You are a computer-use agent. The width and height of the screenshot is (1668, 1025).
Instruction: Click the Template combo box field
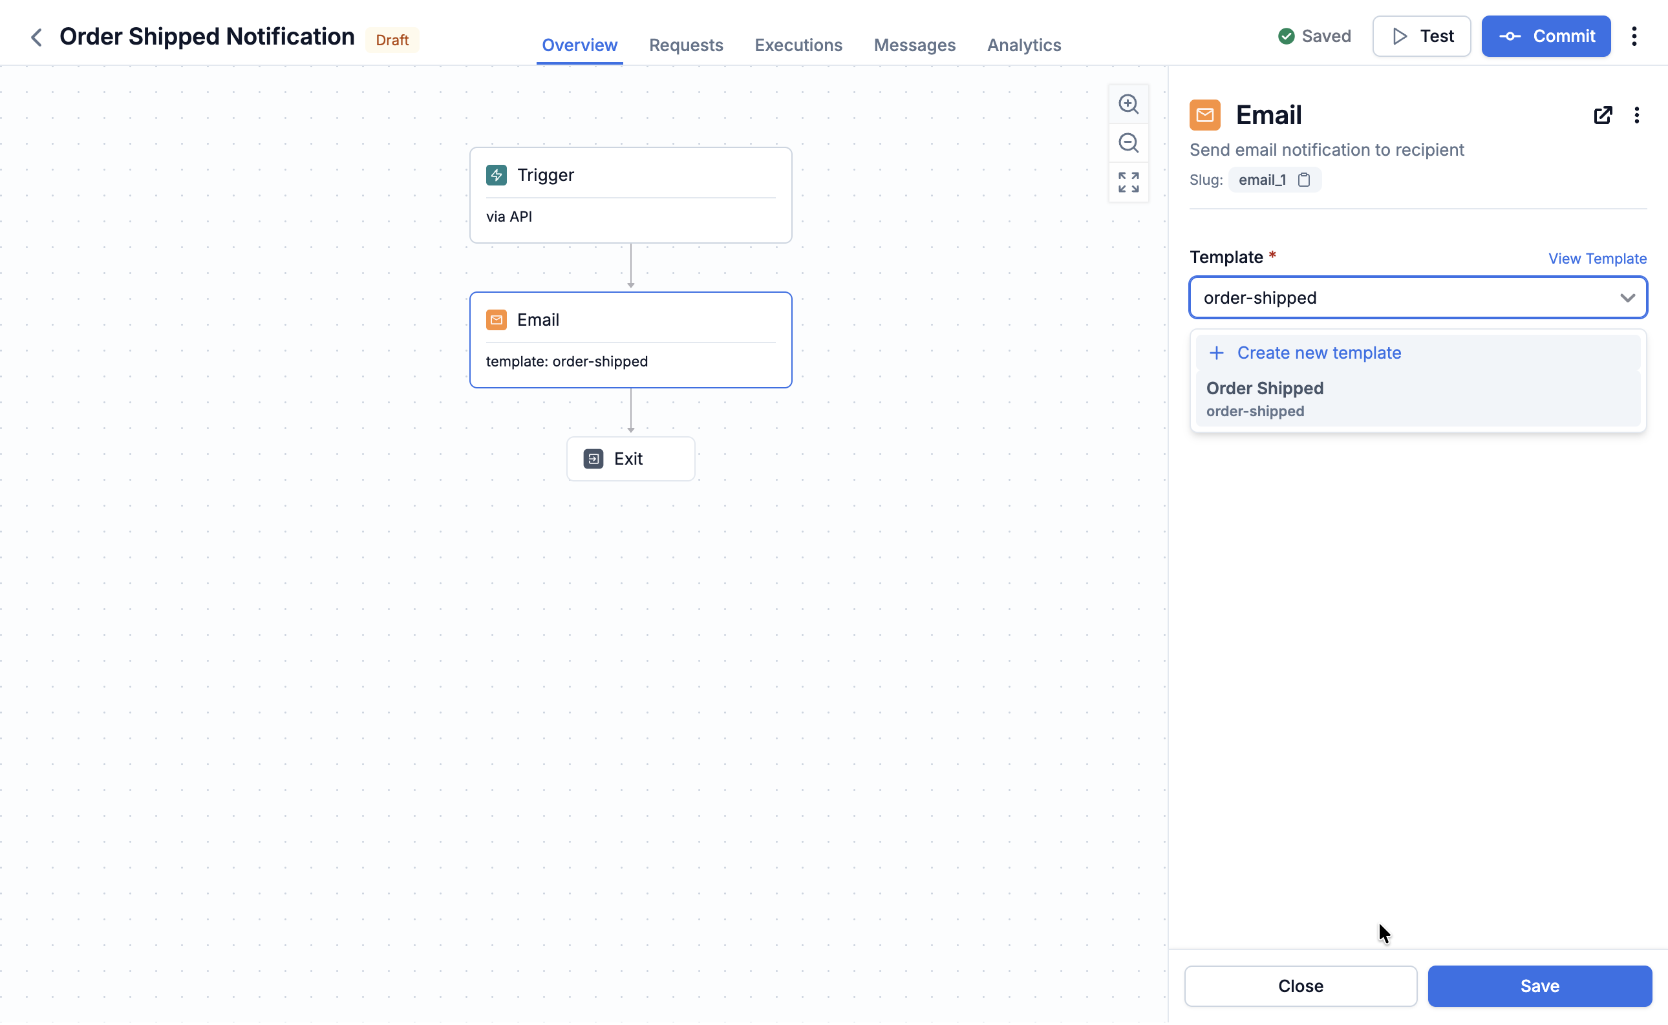(x=1418, y=297)
